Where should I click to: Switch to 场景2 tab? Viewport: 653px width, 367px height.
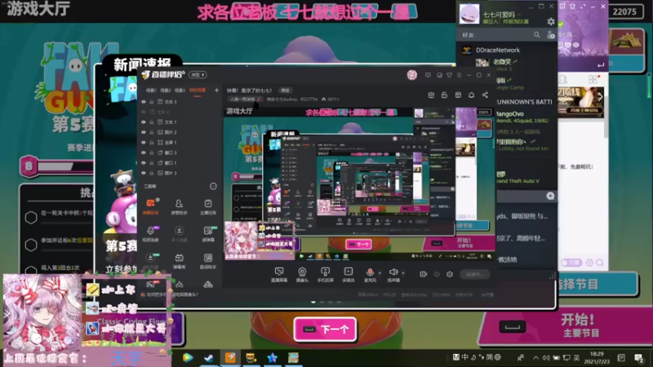tap(166, 91)
